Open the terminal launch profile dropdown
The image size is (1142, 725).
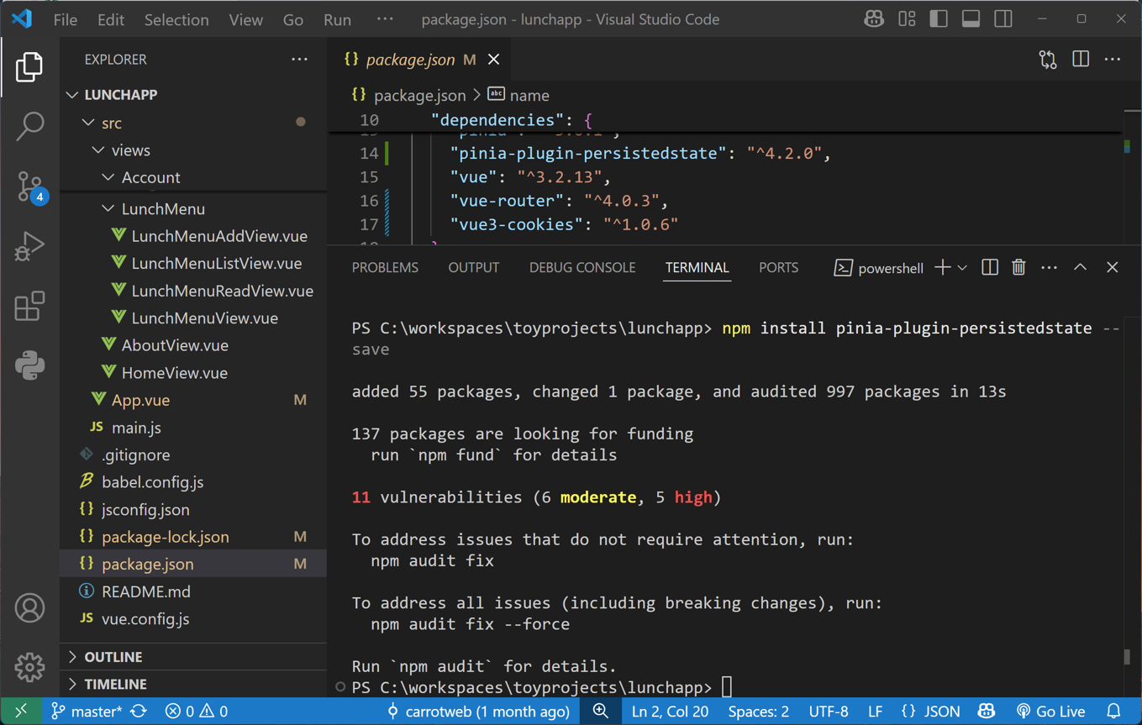point(962,268)
